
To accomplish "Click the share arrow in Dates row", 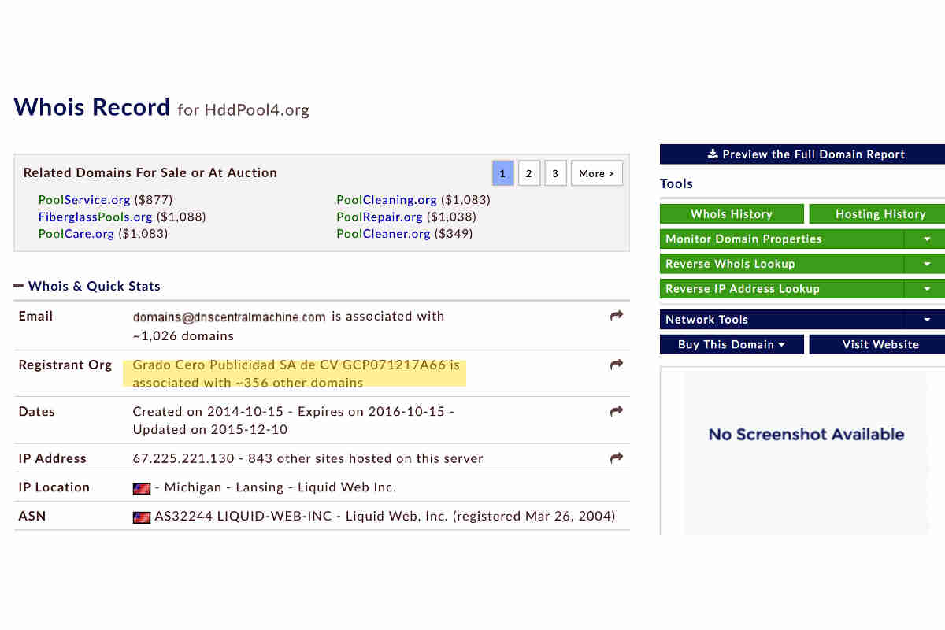I will 617,411.
